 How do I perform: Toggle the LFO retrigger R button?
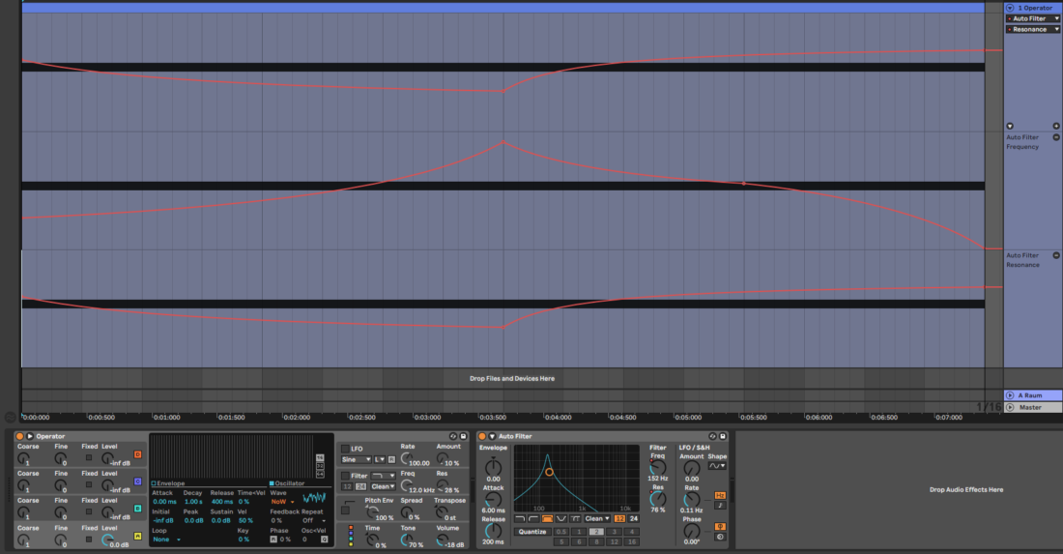[x=391, y=459]
